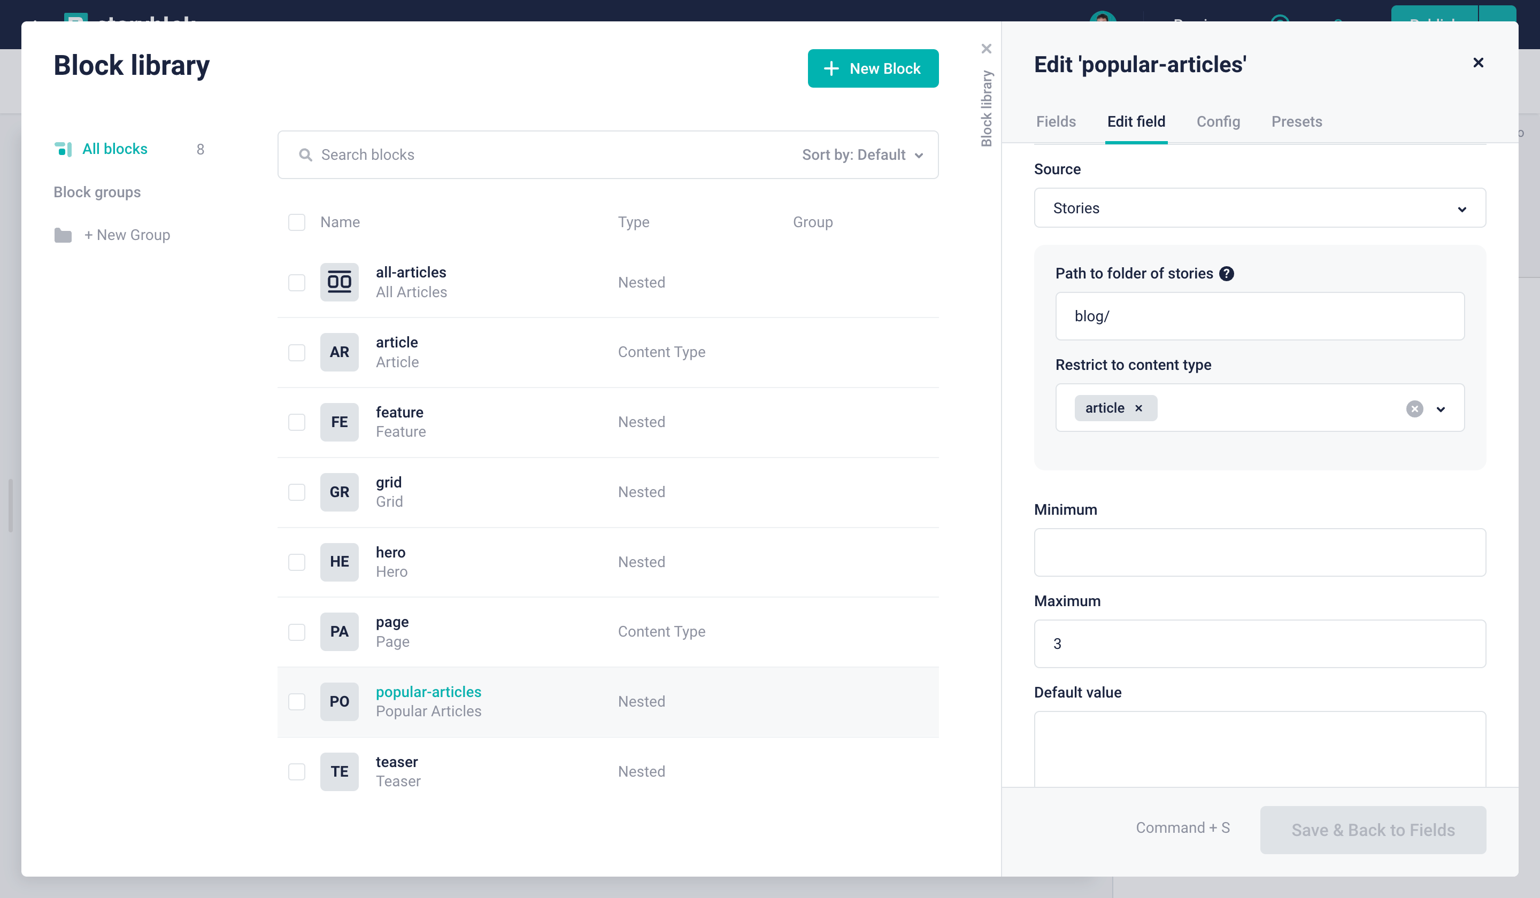1540x898 pixels.
Task: Open the Source Stories dropdown
Action: (1259, 208)
